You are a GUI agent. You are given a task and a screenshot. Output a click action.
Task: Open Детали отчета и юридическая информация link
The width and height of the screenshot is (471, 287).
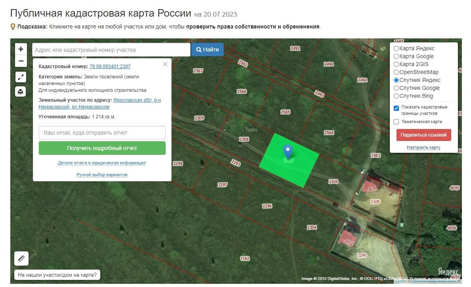[102, 163]
